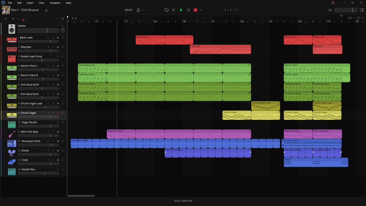Open the Insert menu
366x206 pixels.
click(x=30, y=3)
